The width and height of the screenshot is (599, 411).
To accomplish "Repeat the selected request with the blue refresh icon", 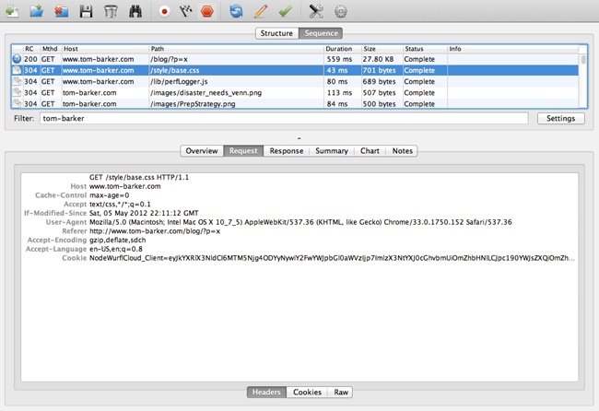I will pos(236,11).
